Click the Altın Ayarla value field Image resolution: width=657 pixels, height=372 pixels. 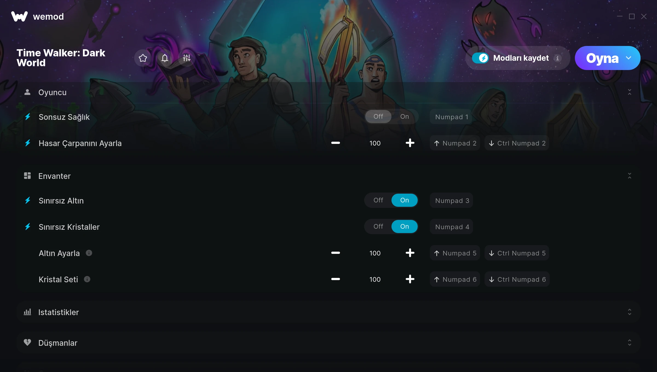pyautogui.click(x=375, y=253)
